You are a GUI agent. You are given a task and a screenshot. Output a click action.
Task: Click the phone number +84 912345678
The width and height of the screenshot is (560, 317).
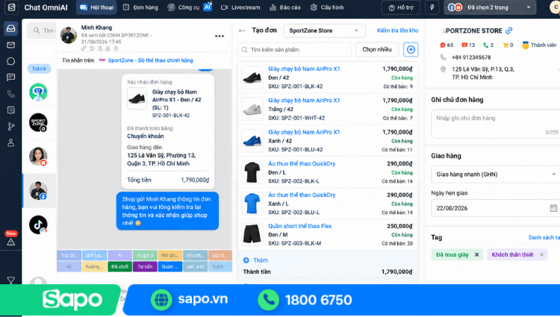(471, 57)
